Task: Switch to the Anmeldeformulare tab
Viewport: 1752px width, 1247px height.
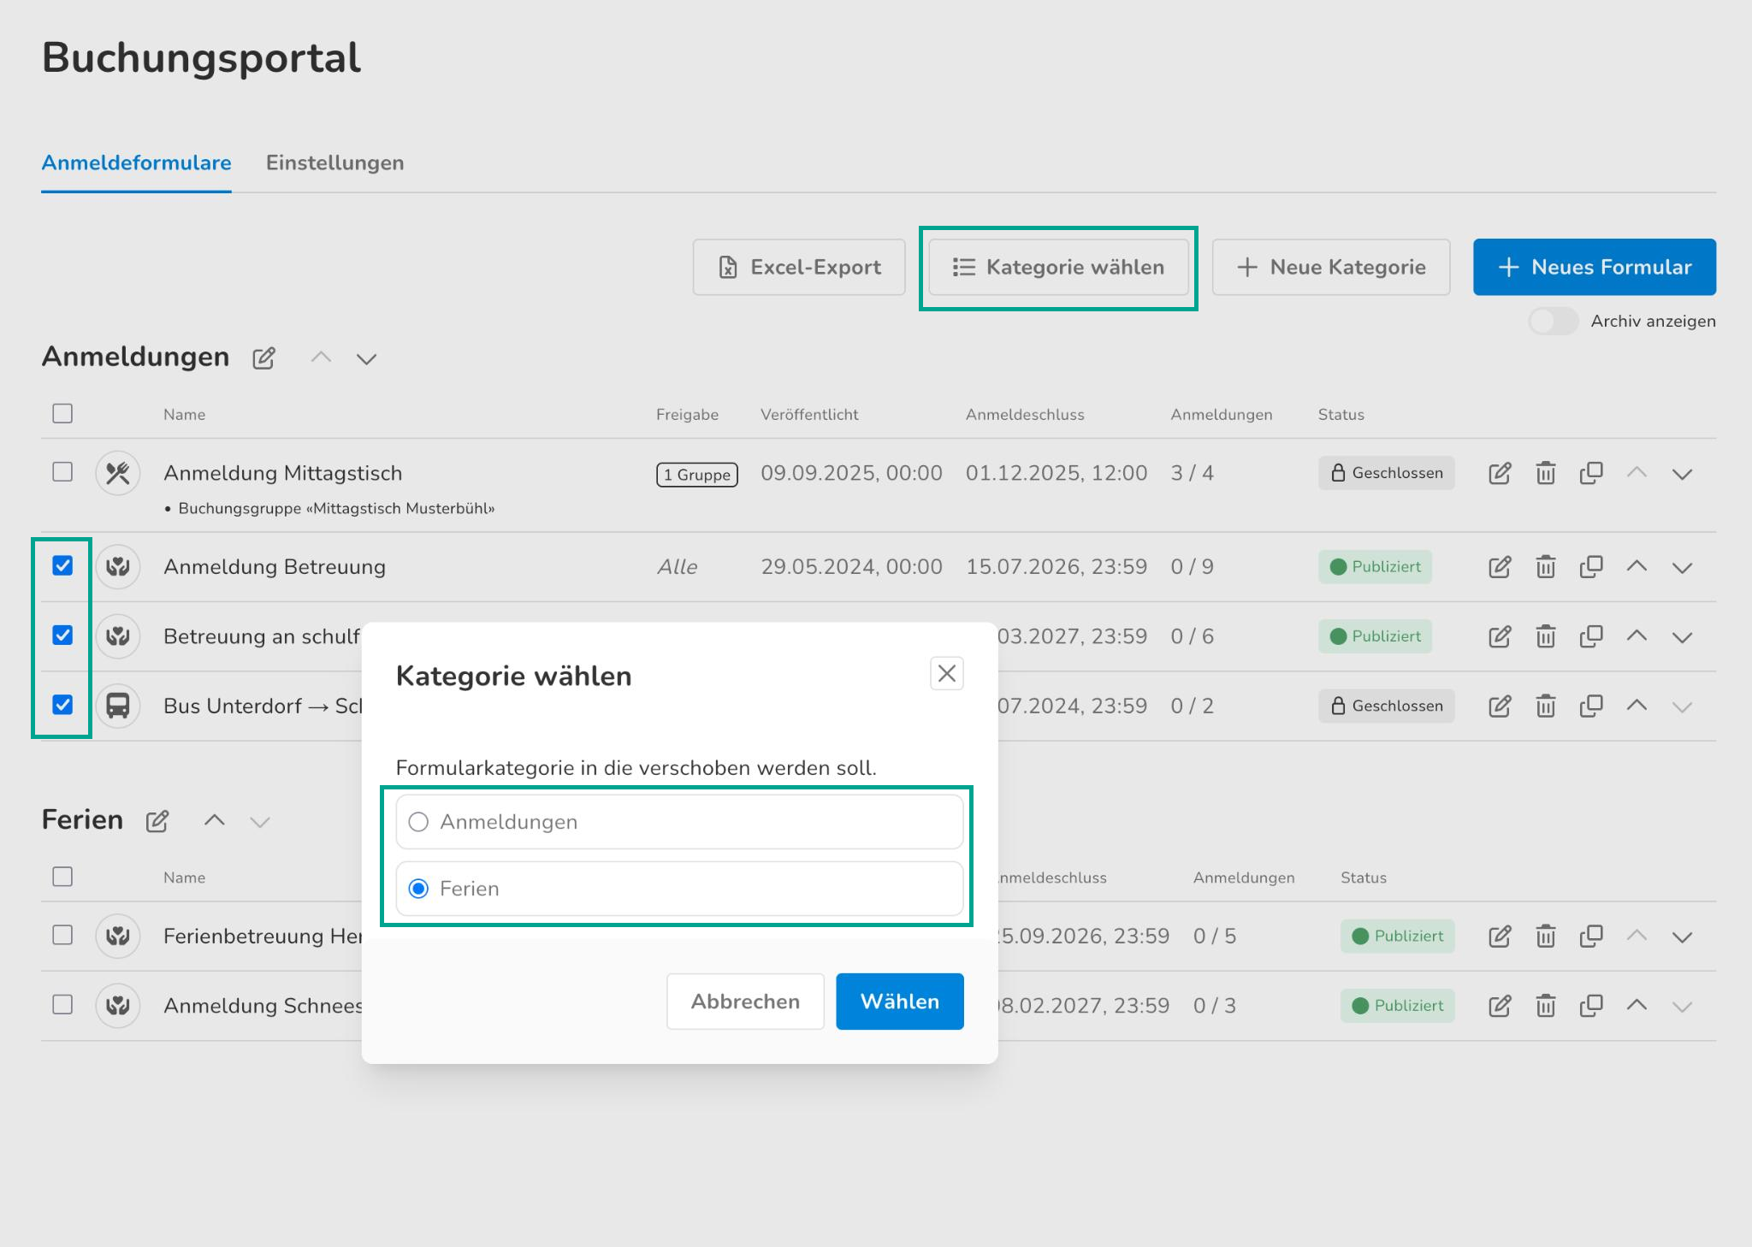Action: point(137,163)
